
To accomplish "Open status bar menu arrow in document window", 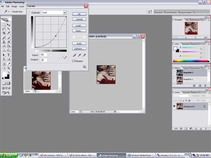I will coord(115,112).
